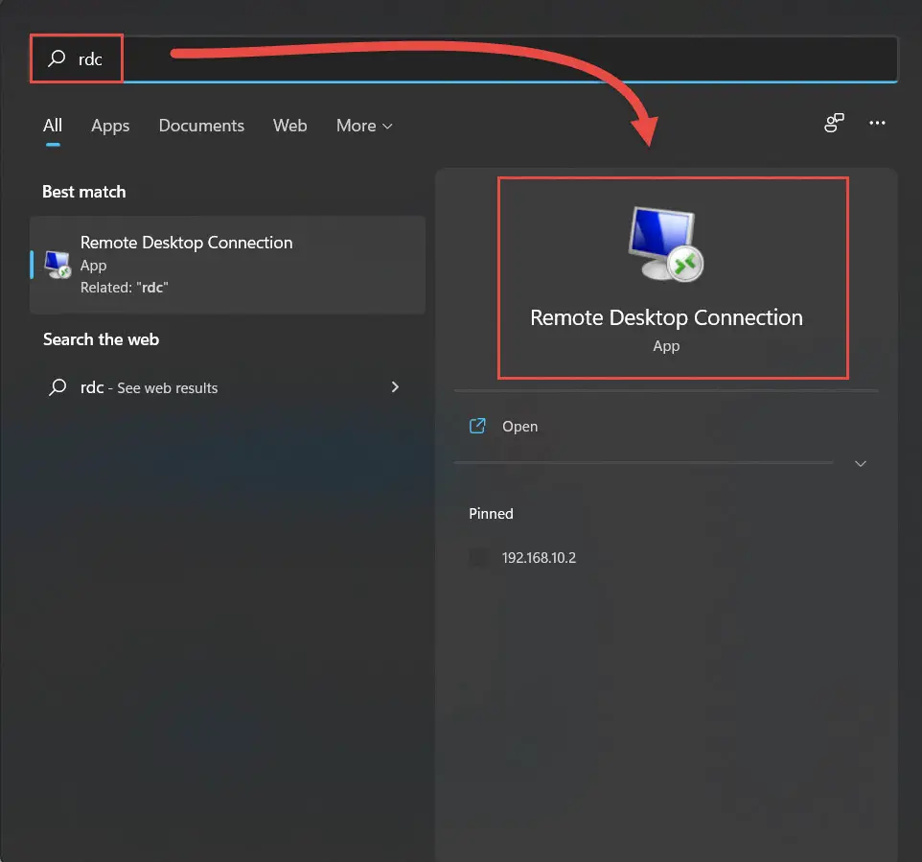Select the All results tab
Image resolution: width=922 pixels, height=862 pixels.
[52, 126]
